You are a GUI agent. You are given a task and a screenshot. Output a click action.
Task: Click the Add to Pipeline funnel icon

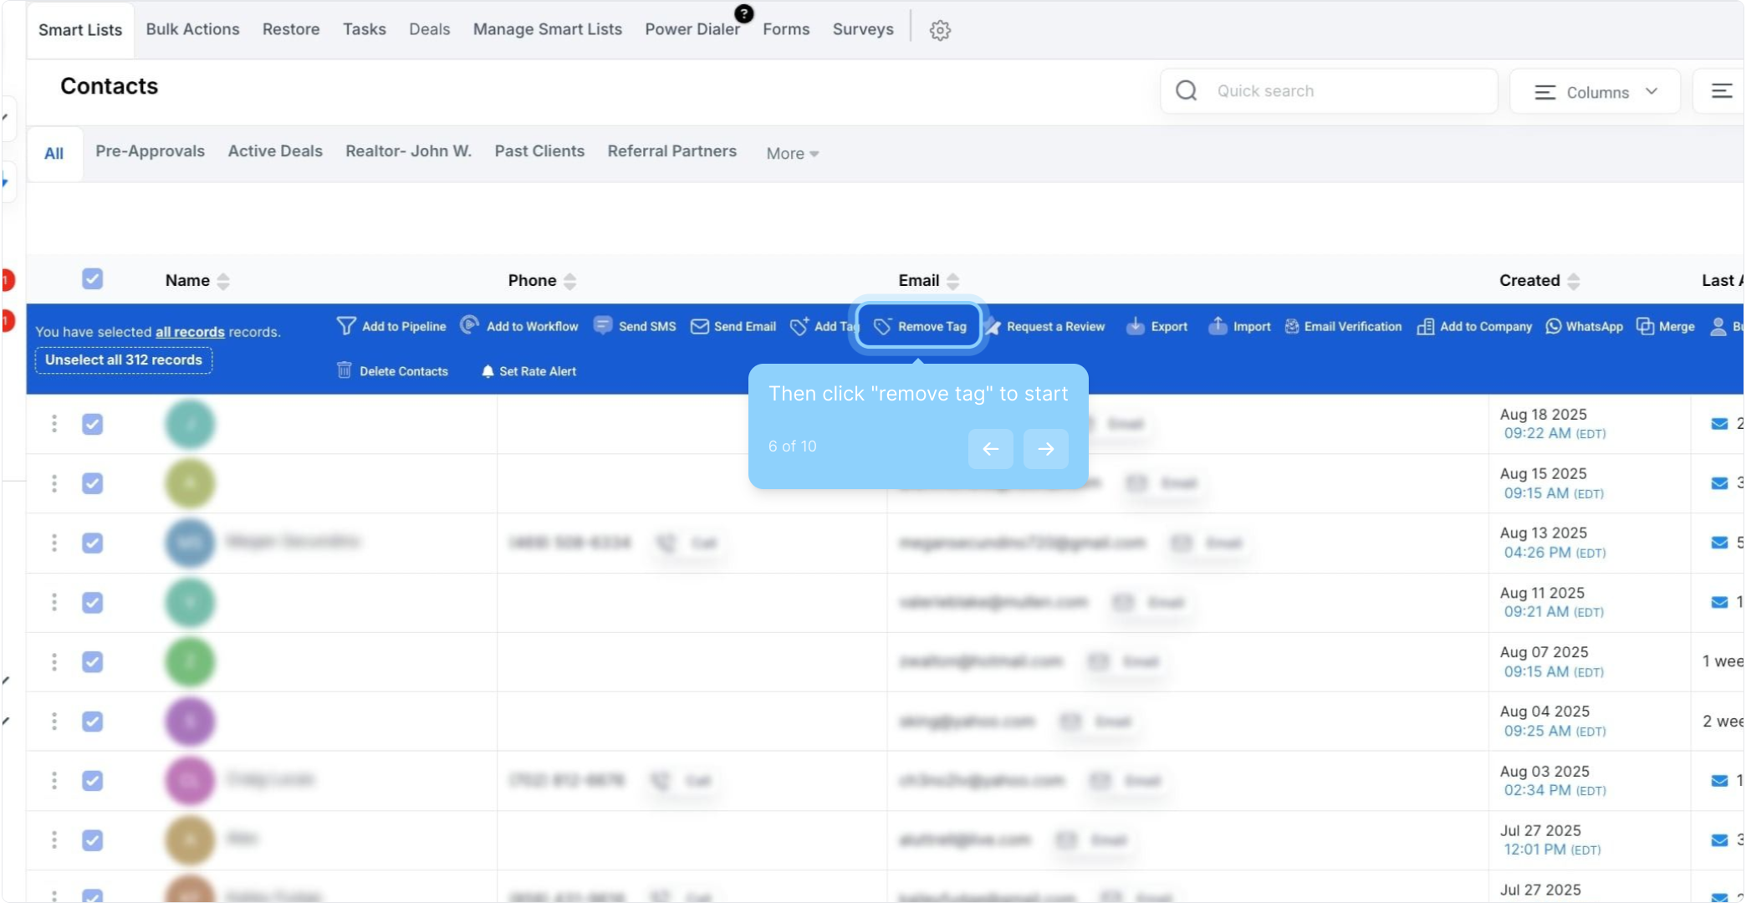point(346,326)
